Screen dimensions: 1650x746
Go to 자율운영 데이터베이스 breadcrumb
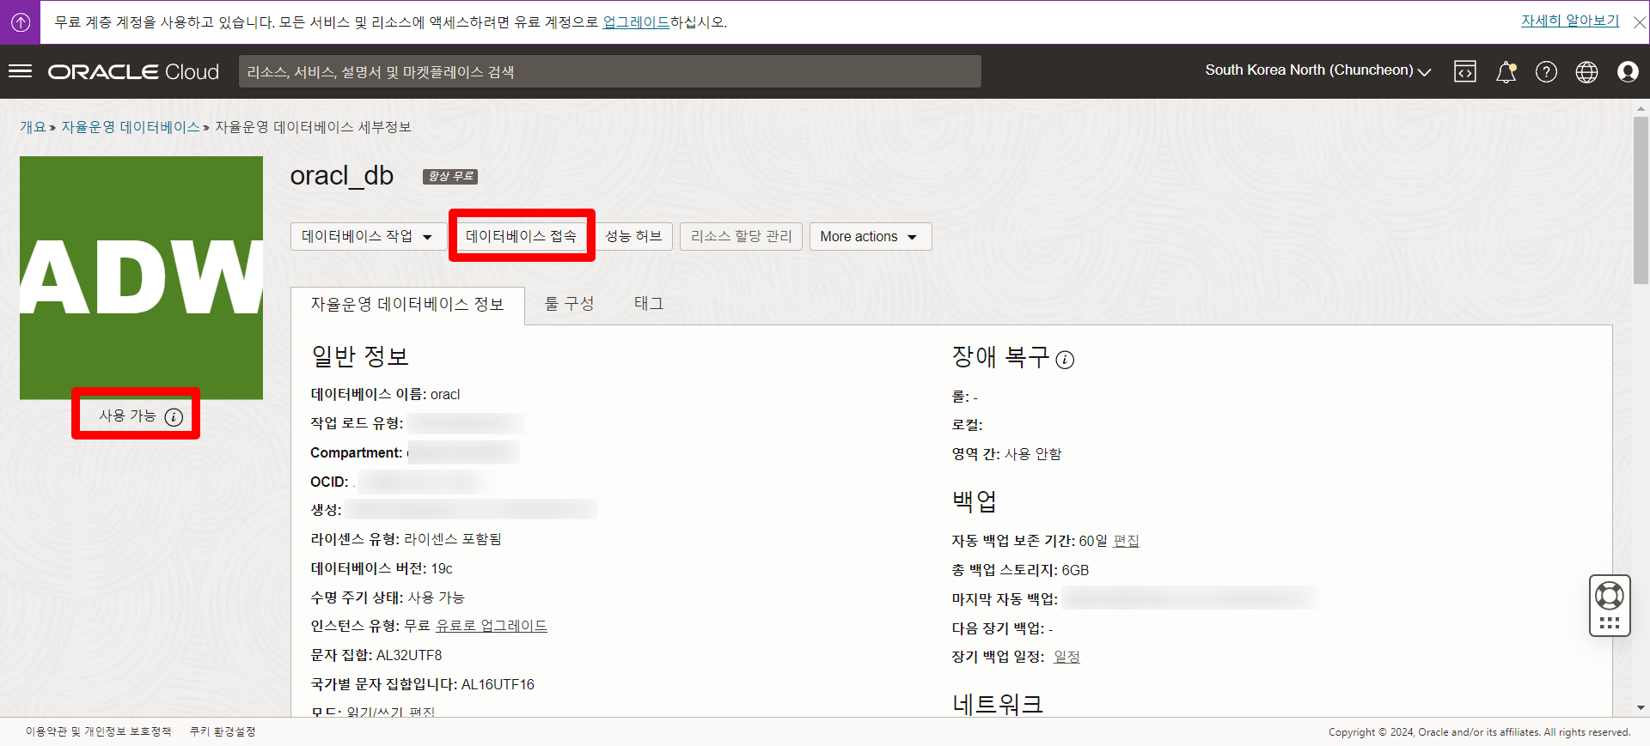pyautogui.click(x=130, y=127)
